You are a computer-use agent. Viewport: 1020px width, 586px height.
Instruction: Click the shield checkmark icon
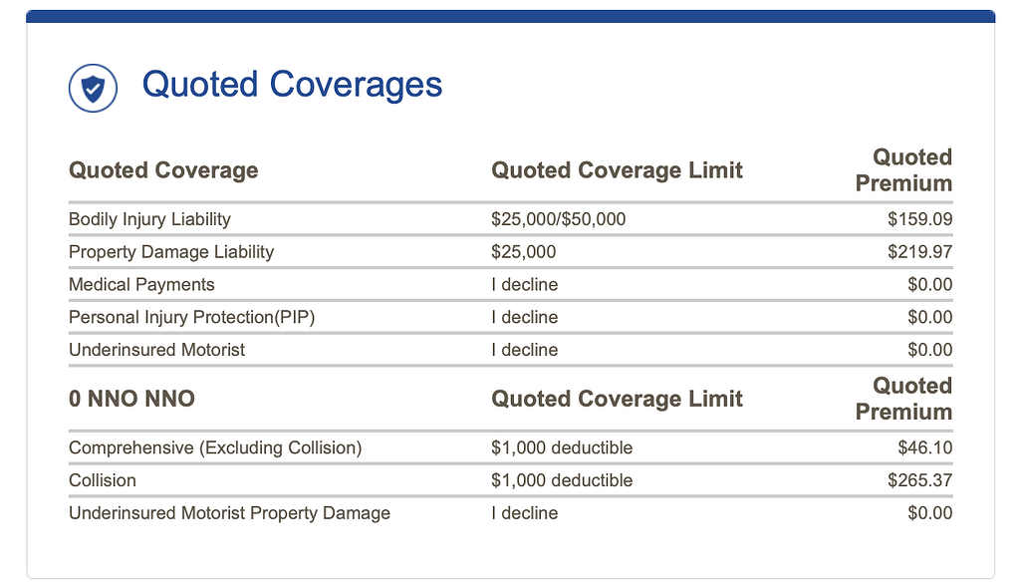click(x=93, y=89)
